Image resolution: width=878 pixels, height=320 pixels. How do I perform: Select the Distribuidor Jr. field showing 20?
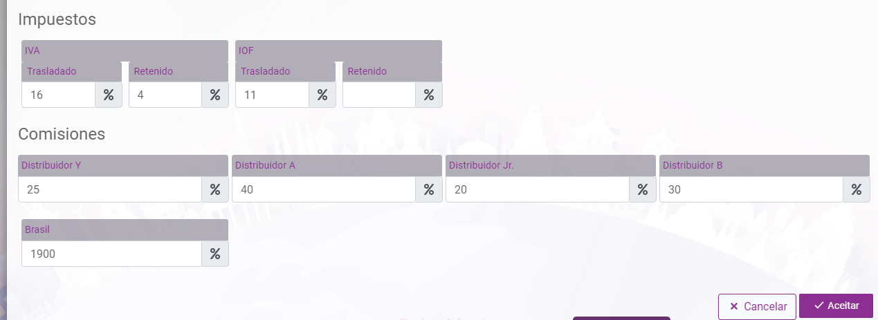coord(538,189)
